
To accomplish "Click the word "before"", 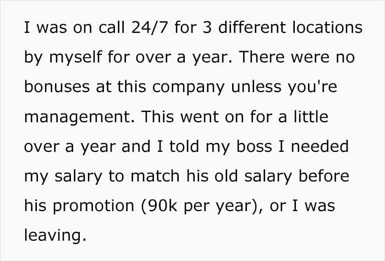I will (x=323, y=176).
